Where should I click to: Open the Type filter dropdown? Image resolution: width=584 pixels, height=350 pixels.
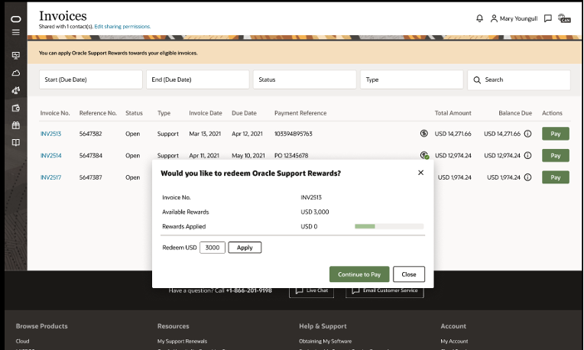(x=412, y=79)
